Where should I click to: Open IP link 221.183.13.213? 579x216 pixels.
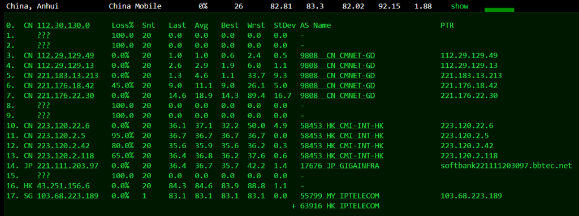click(68, 75)
